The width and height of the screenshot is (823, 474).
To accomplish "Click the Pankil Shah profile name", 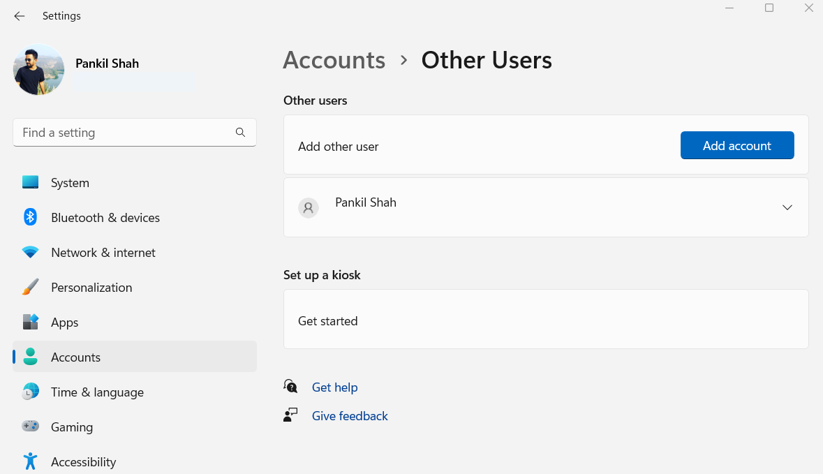I will [x=107, y=64].
